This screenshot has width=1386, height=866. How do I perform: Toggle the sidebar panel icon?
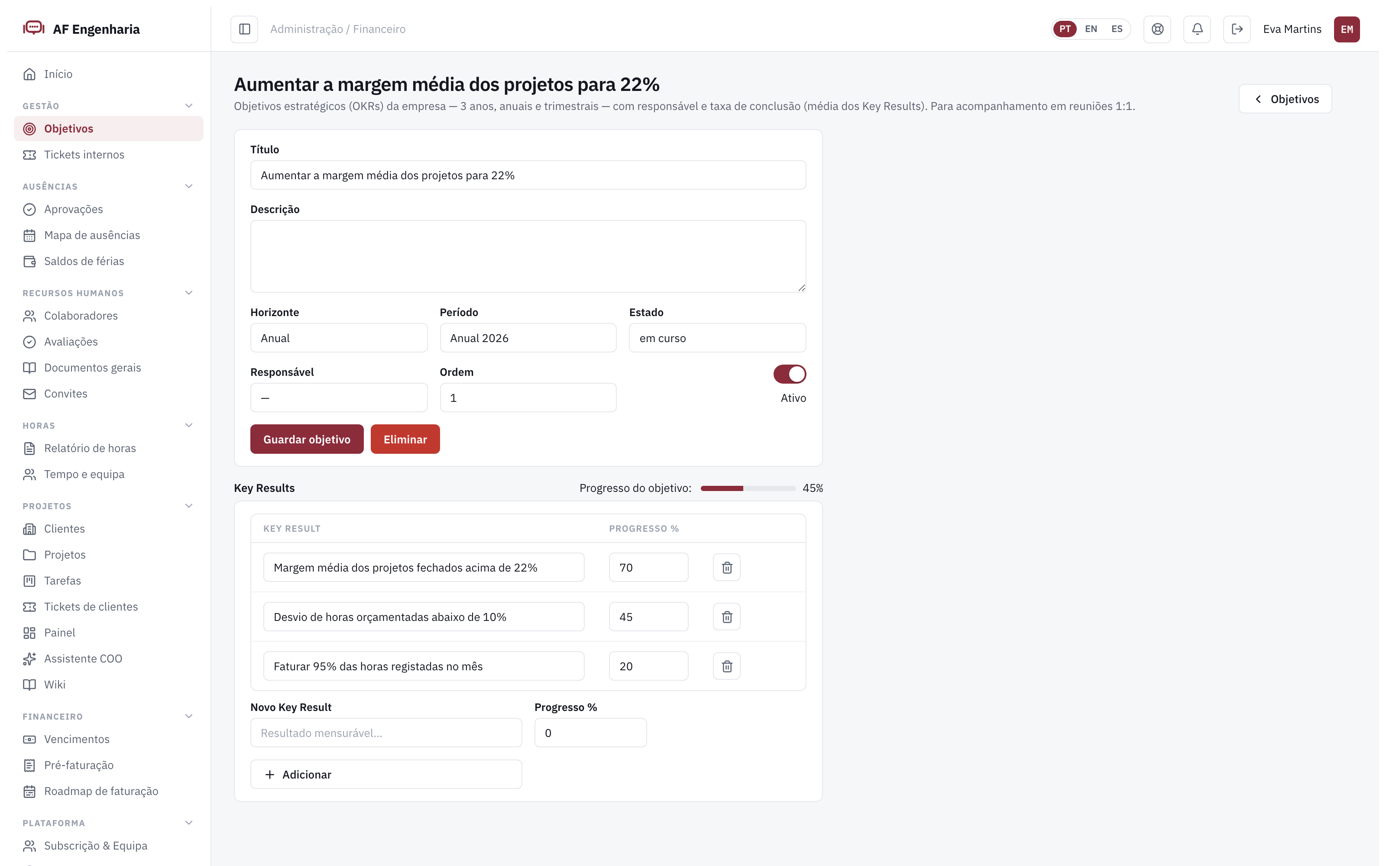(244, 29)
